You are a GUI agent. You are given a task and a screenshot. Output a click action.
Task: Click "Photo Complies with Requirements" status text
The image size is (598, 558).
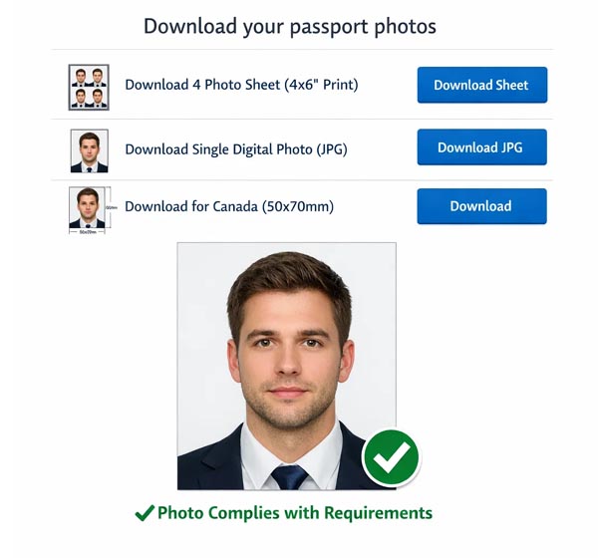coord(295,514)
